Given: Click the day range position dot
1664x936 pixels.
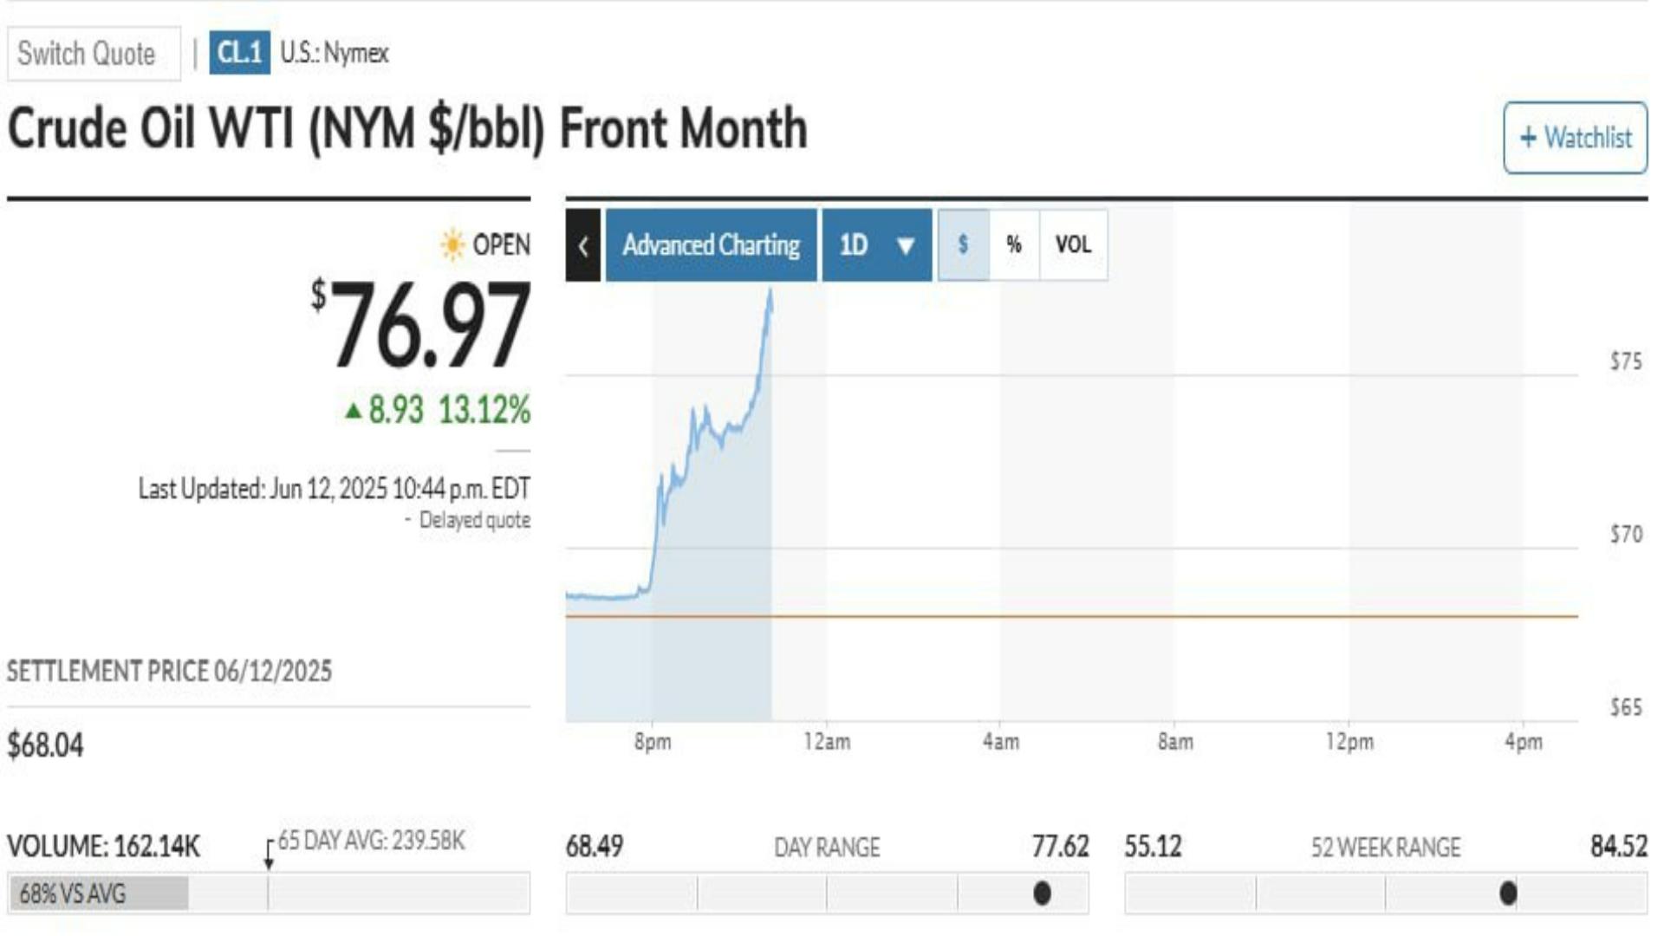Looking at the screenshot, I should (1043, 893).
